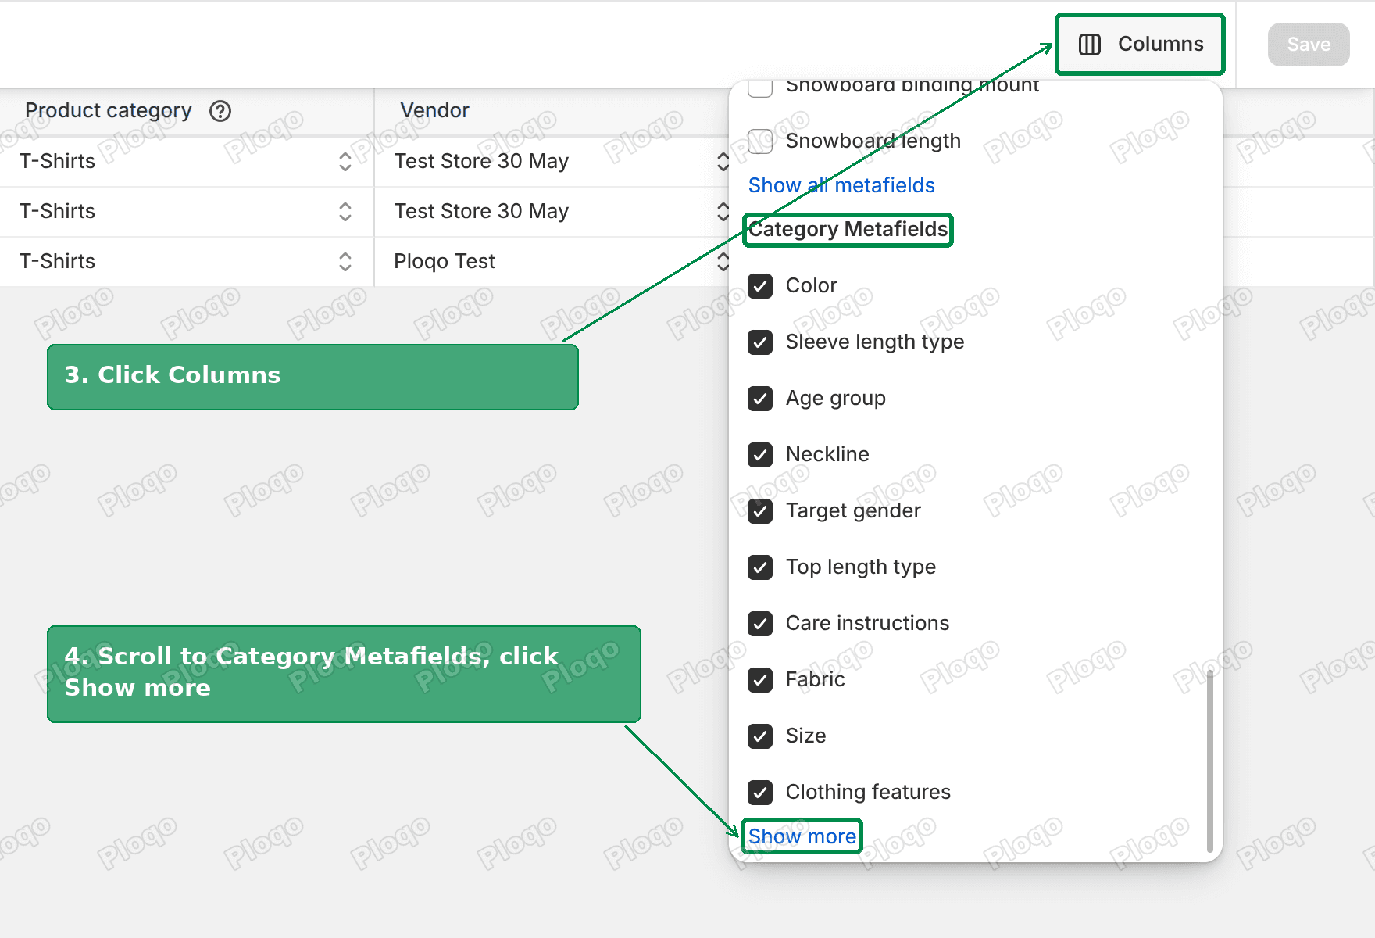
Task: Click the Product category column header
Action: [x=109, y=111]
